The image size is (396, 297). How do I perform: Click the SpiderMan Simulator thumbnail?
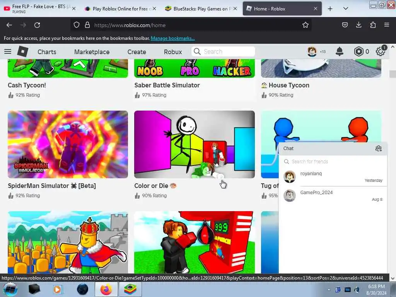(x=68, y=144)
